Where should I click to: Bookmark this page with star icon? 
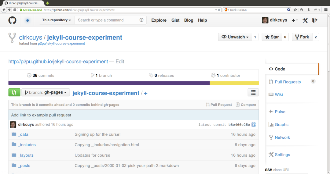[295, 10]
